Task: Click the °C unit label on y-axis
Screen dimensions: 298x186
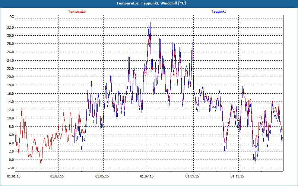Action: [12, 17]
